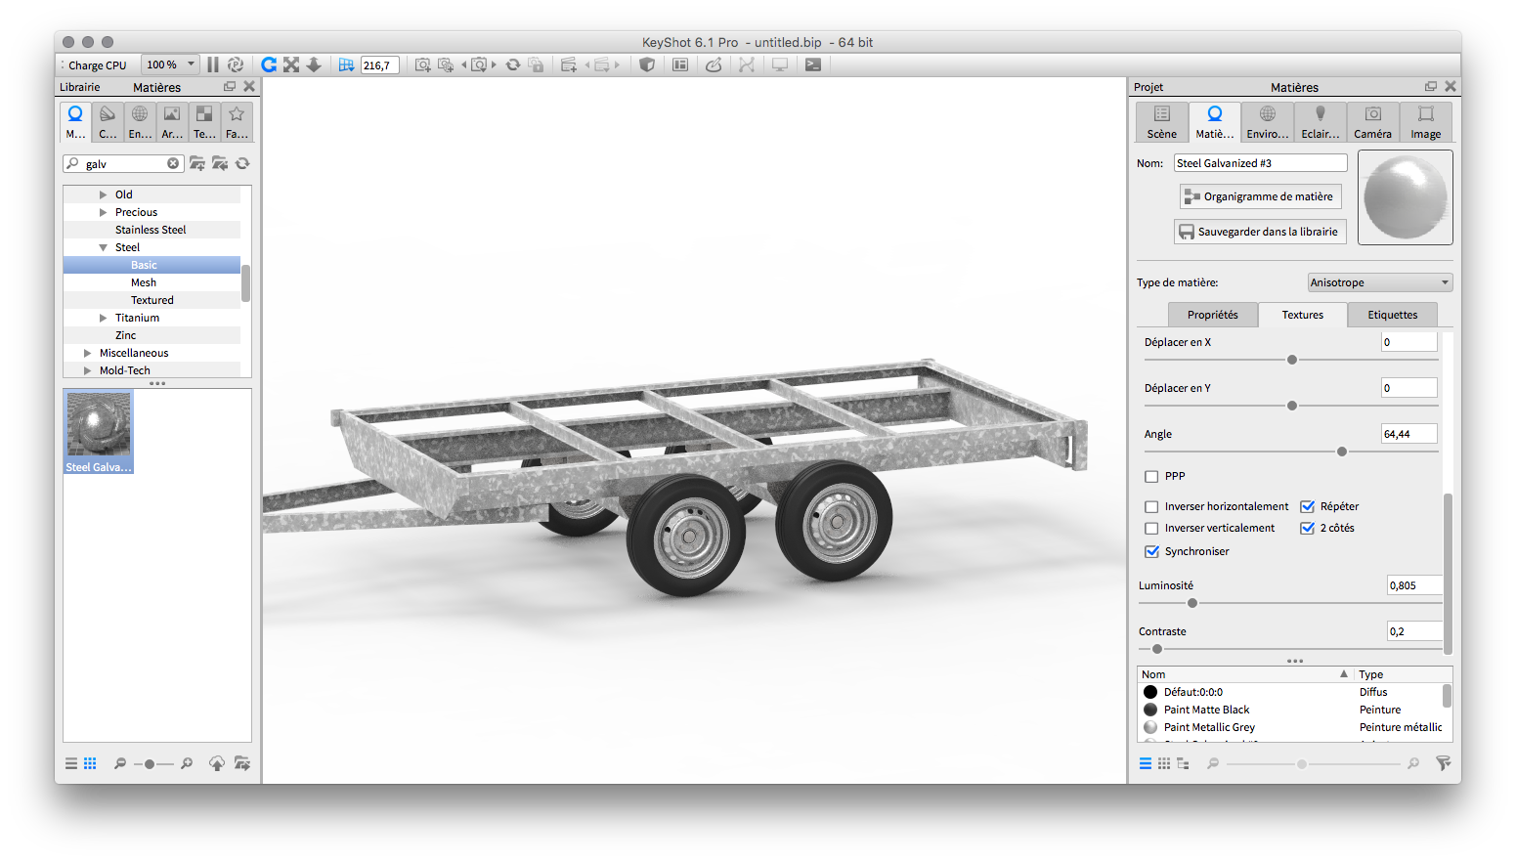
Task: Pause the real-time render
Action: [x=212, y=65]
